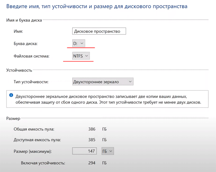Viewport: 216px width, 172px height.
Task: Click the 'Включая устойчивость' value 294
Action: click(x=92, y=163)
